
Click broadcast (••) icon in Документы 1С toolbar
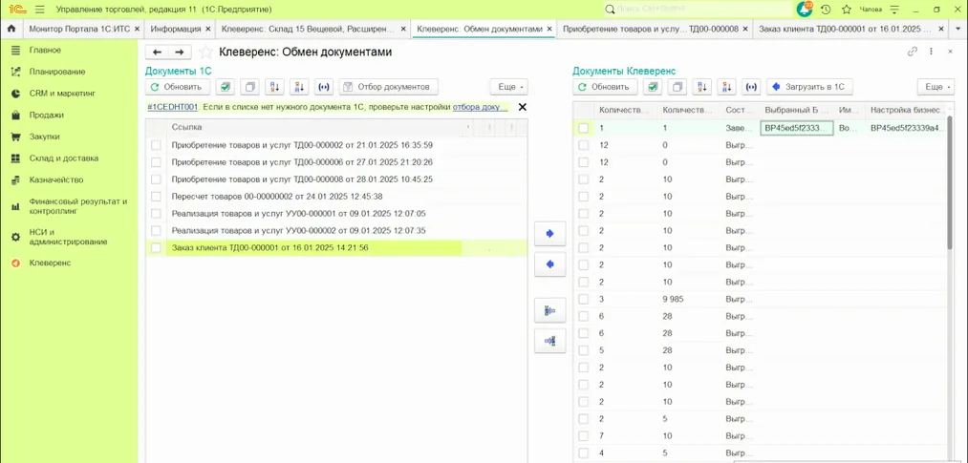point(324,87)
